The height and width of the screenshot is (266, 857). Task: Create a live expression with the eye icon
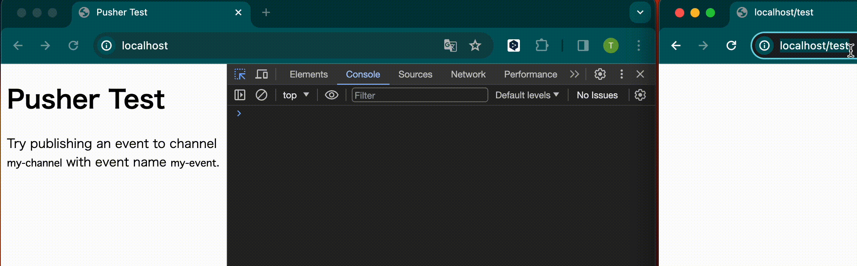click(x=331, y=95)
